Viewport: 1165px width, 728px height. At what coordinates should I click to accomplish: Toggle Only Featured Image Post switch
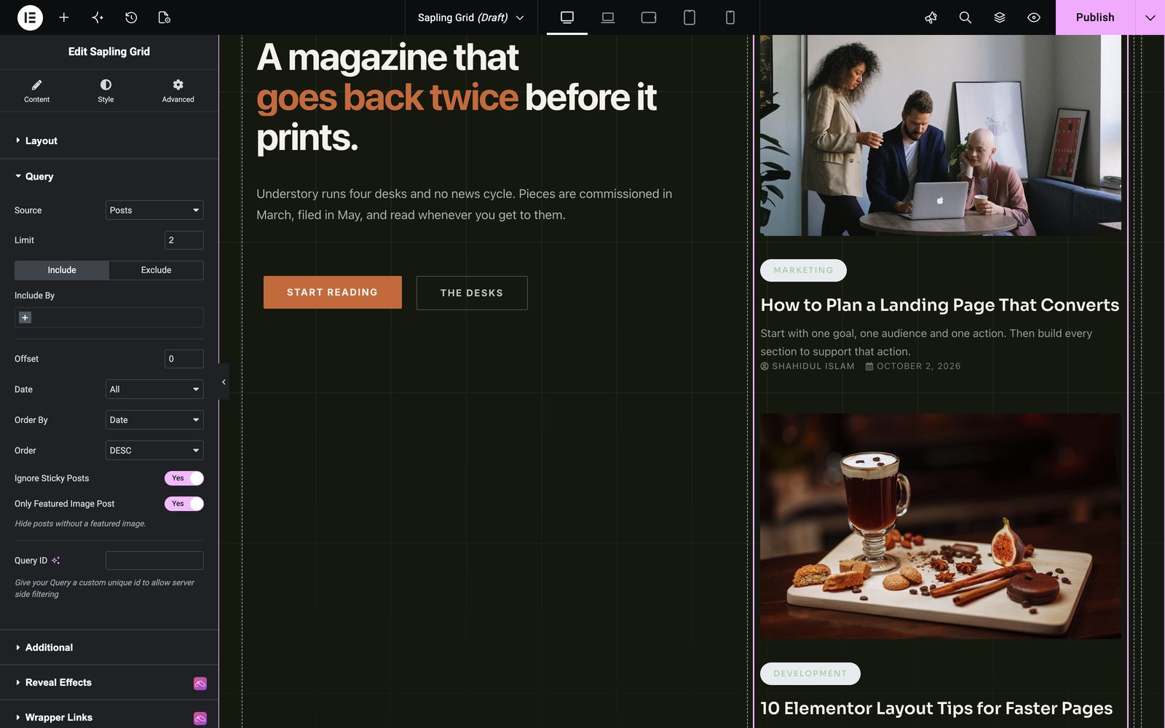click(x=184, y=504)
